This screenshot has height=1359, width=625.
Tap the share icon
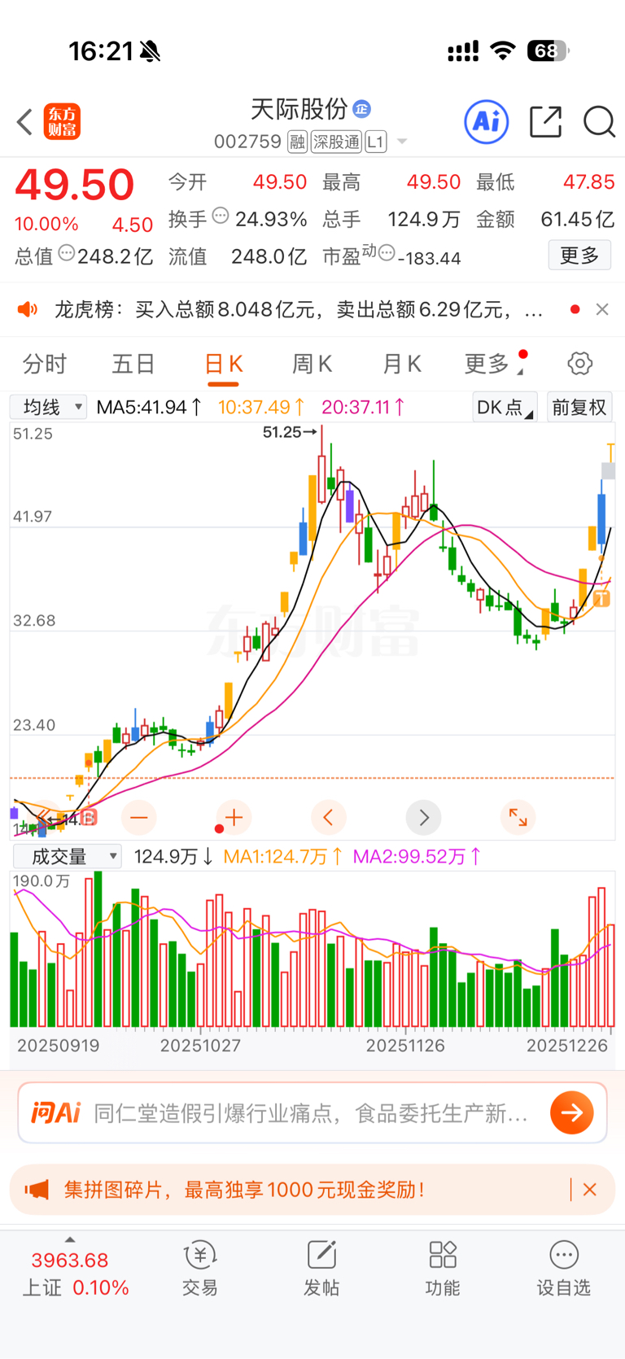[x=545, y=122]
